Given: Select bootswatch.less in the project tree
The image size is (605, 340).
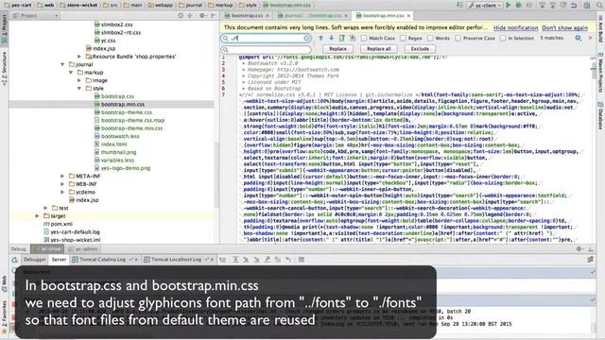Looking at the screenshot, I should click(x=120, y=136).
